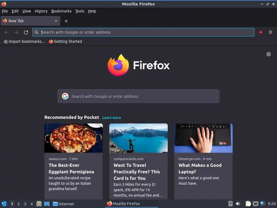Image resolution: width=277 pixels, height=208 pixels.
Task: Select Mozilla Firefox taskbar window button
Action: point(132,204)
